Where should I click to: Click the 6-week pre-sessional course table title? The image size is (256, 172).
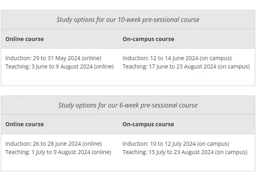pyautogui.click(x=128, y=106)
